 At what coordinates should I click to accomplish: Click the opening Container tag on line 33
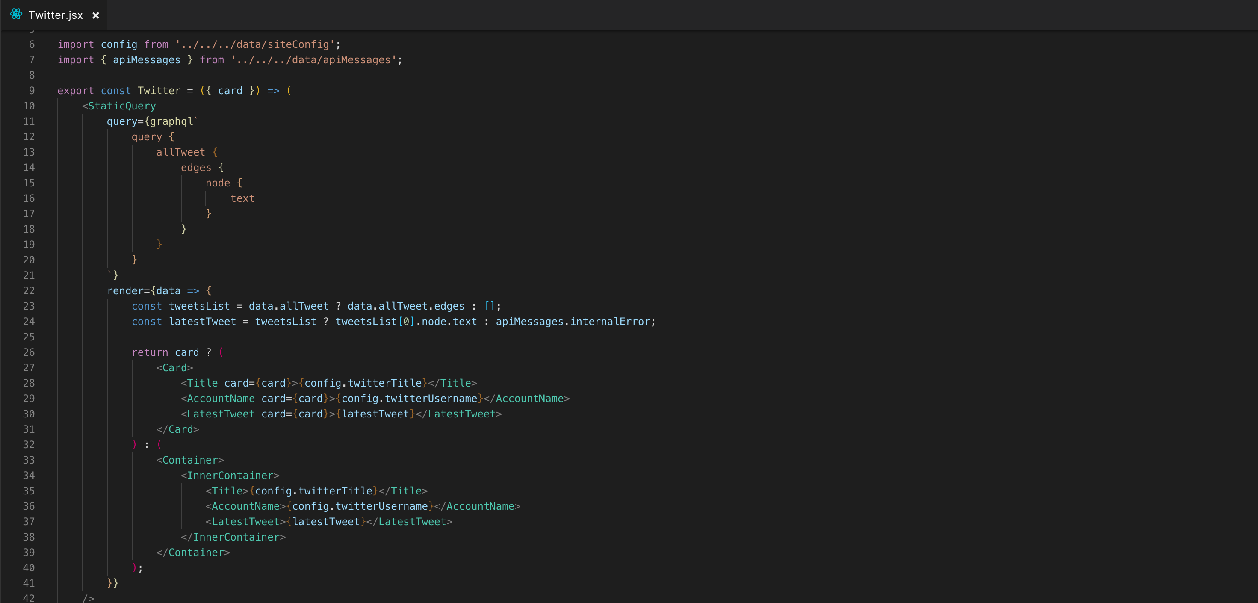190,461
